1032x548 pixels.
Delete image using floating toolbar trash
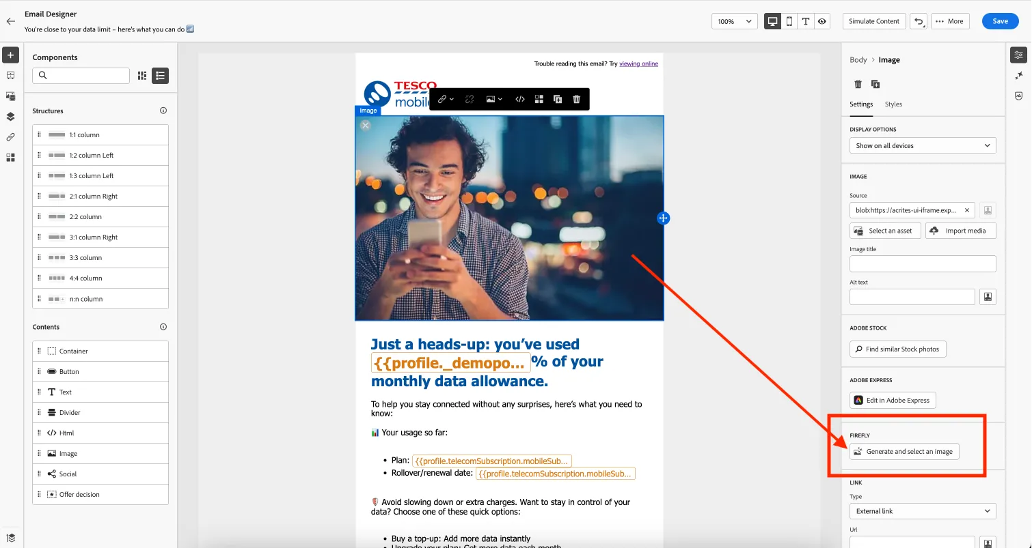(577, 99)
